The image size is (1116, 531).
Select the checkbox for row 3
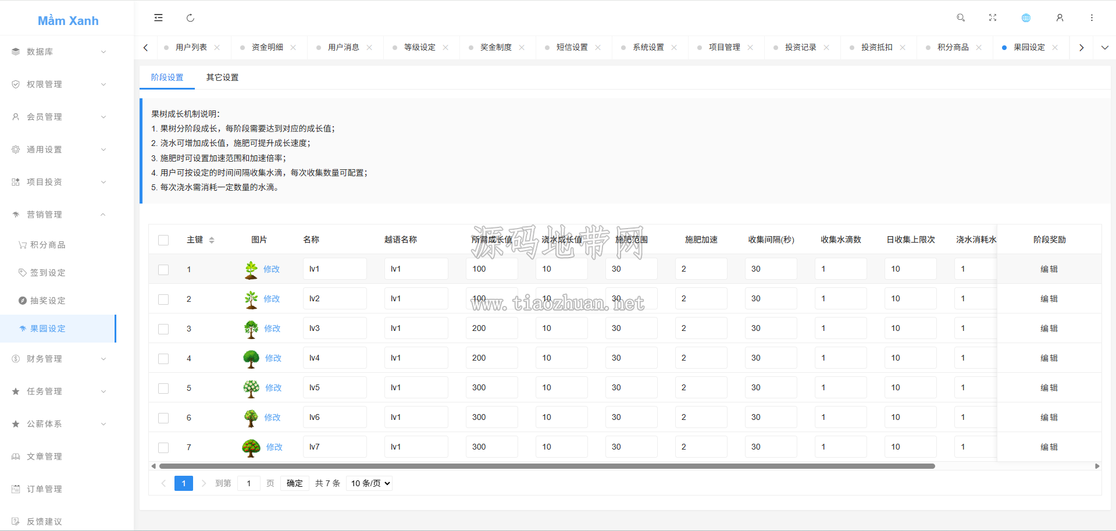163,329
